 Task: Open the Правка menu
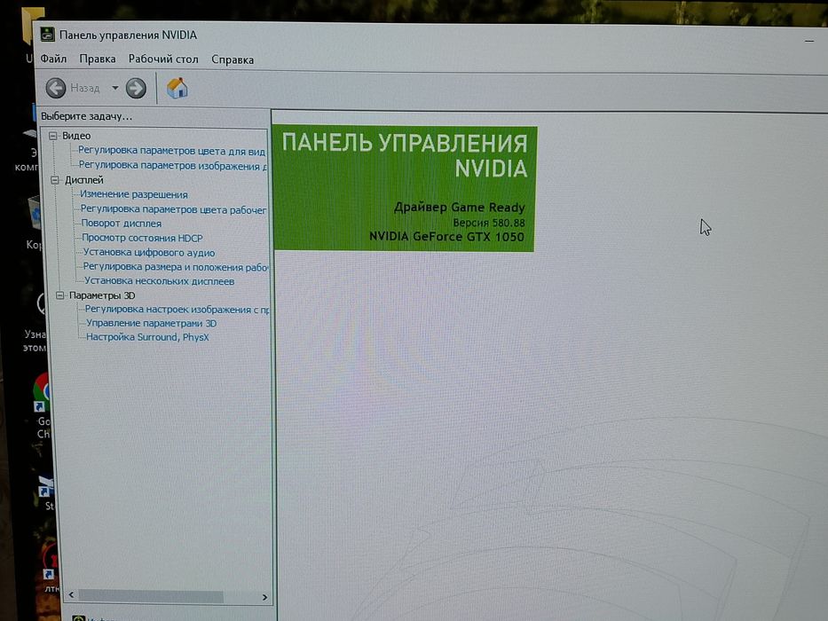coord(97,59)
